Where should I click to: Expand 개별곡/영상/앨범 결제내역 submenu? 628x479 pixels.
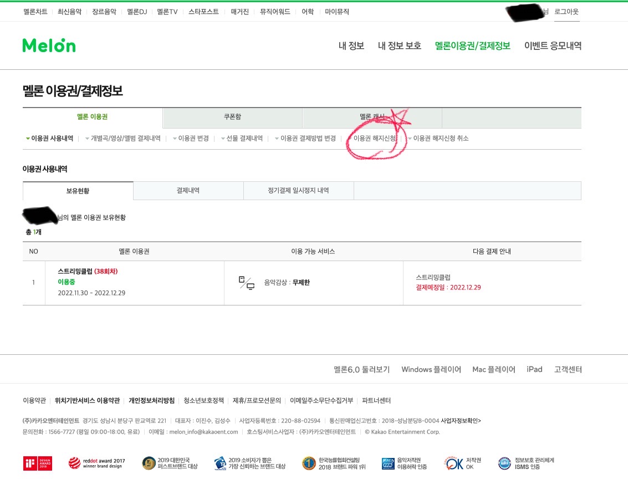click(x=123, y=138)
